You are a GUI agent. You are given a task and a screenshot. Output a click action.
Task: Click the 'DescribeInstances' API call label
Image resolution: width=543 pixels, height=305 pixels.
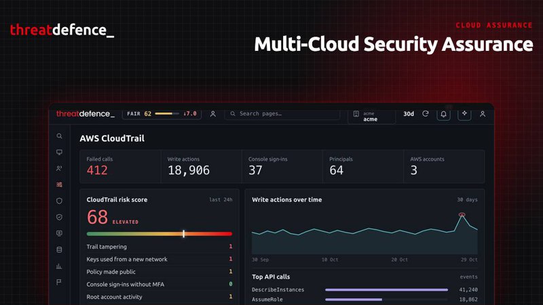pyautogui.click(x=278, y=290)
